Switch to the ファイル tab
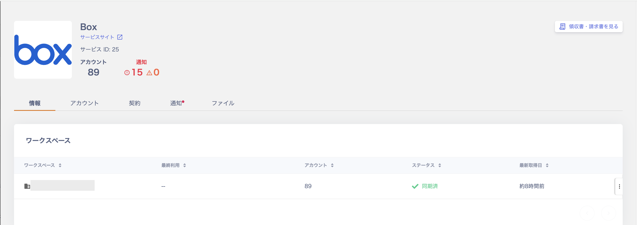This screenshot has width=637, height=225. tap(223, 103)
